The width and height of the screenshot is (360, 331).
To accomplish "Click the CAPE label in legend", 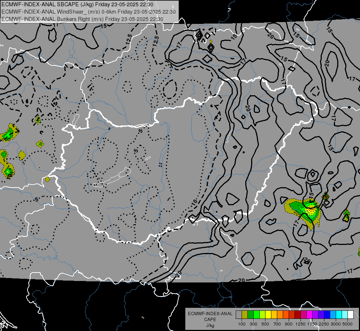I will (210, 319).
